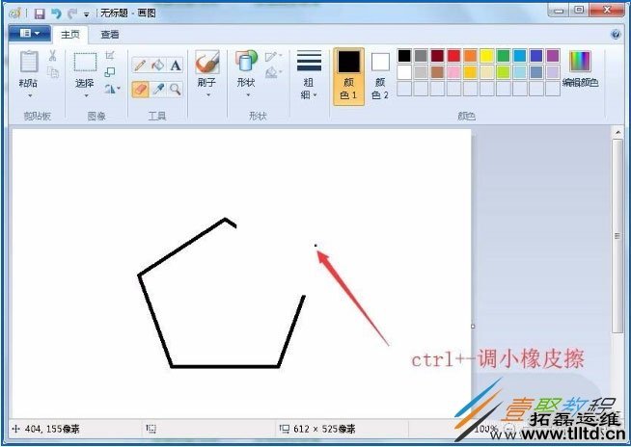
Task: Select the Fill with color bucket tool
Action: coord(158,66)
